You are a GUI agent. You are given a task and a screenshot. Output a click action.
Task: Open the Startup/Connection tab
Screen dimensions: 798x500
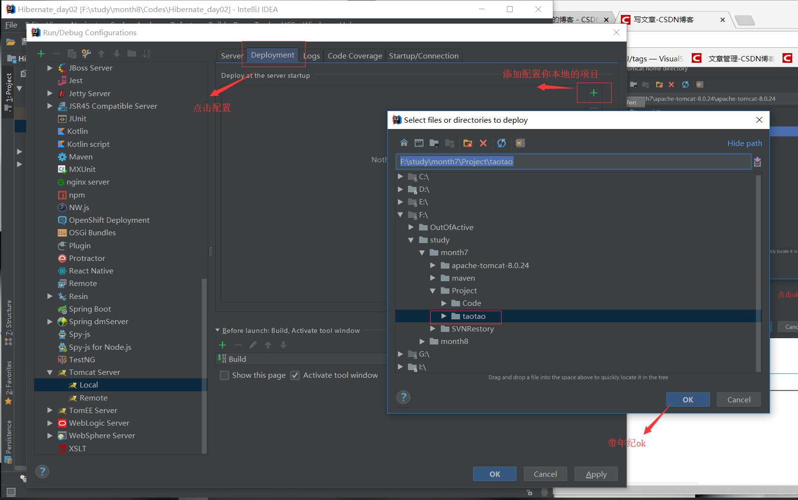[423, 56]
